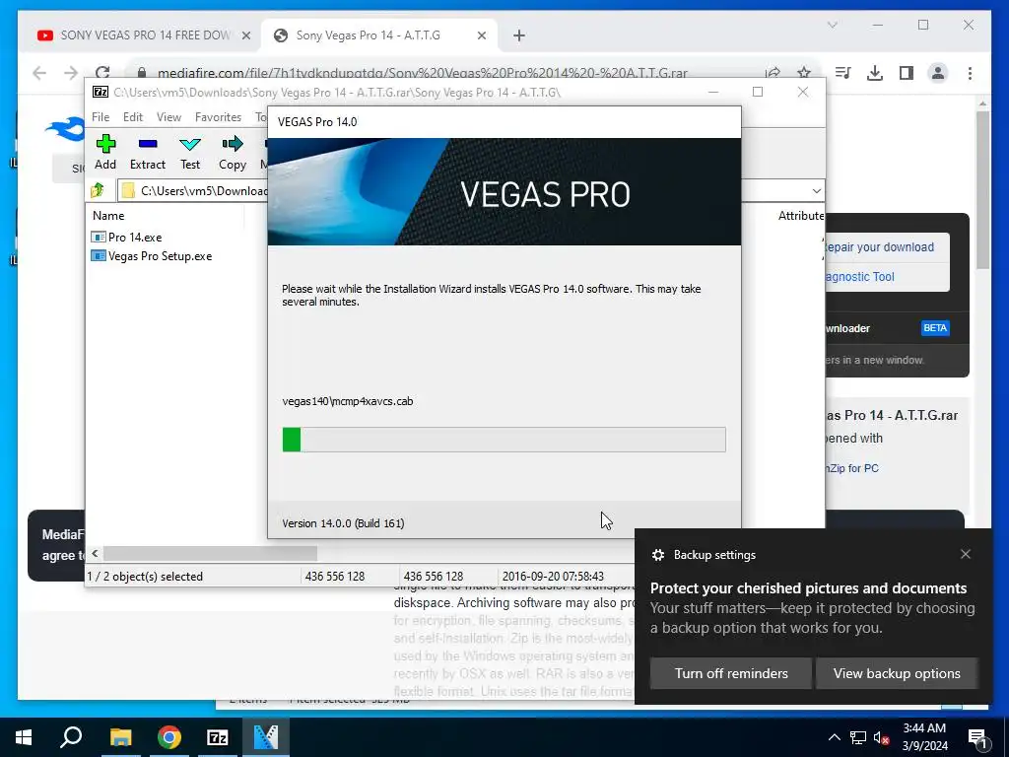Viewport: 1009px width, 757px height.
Task: Click the muted volume icon in tray
Action: [x=882, y=737]
